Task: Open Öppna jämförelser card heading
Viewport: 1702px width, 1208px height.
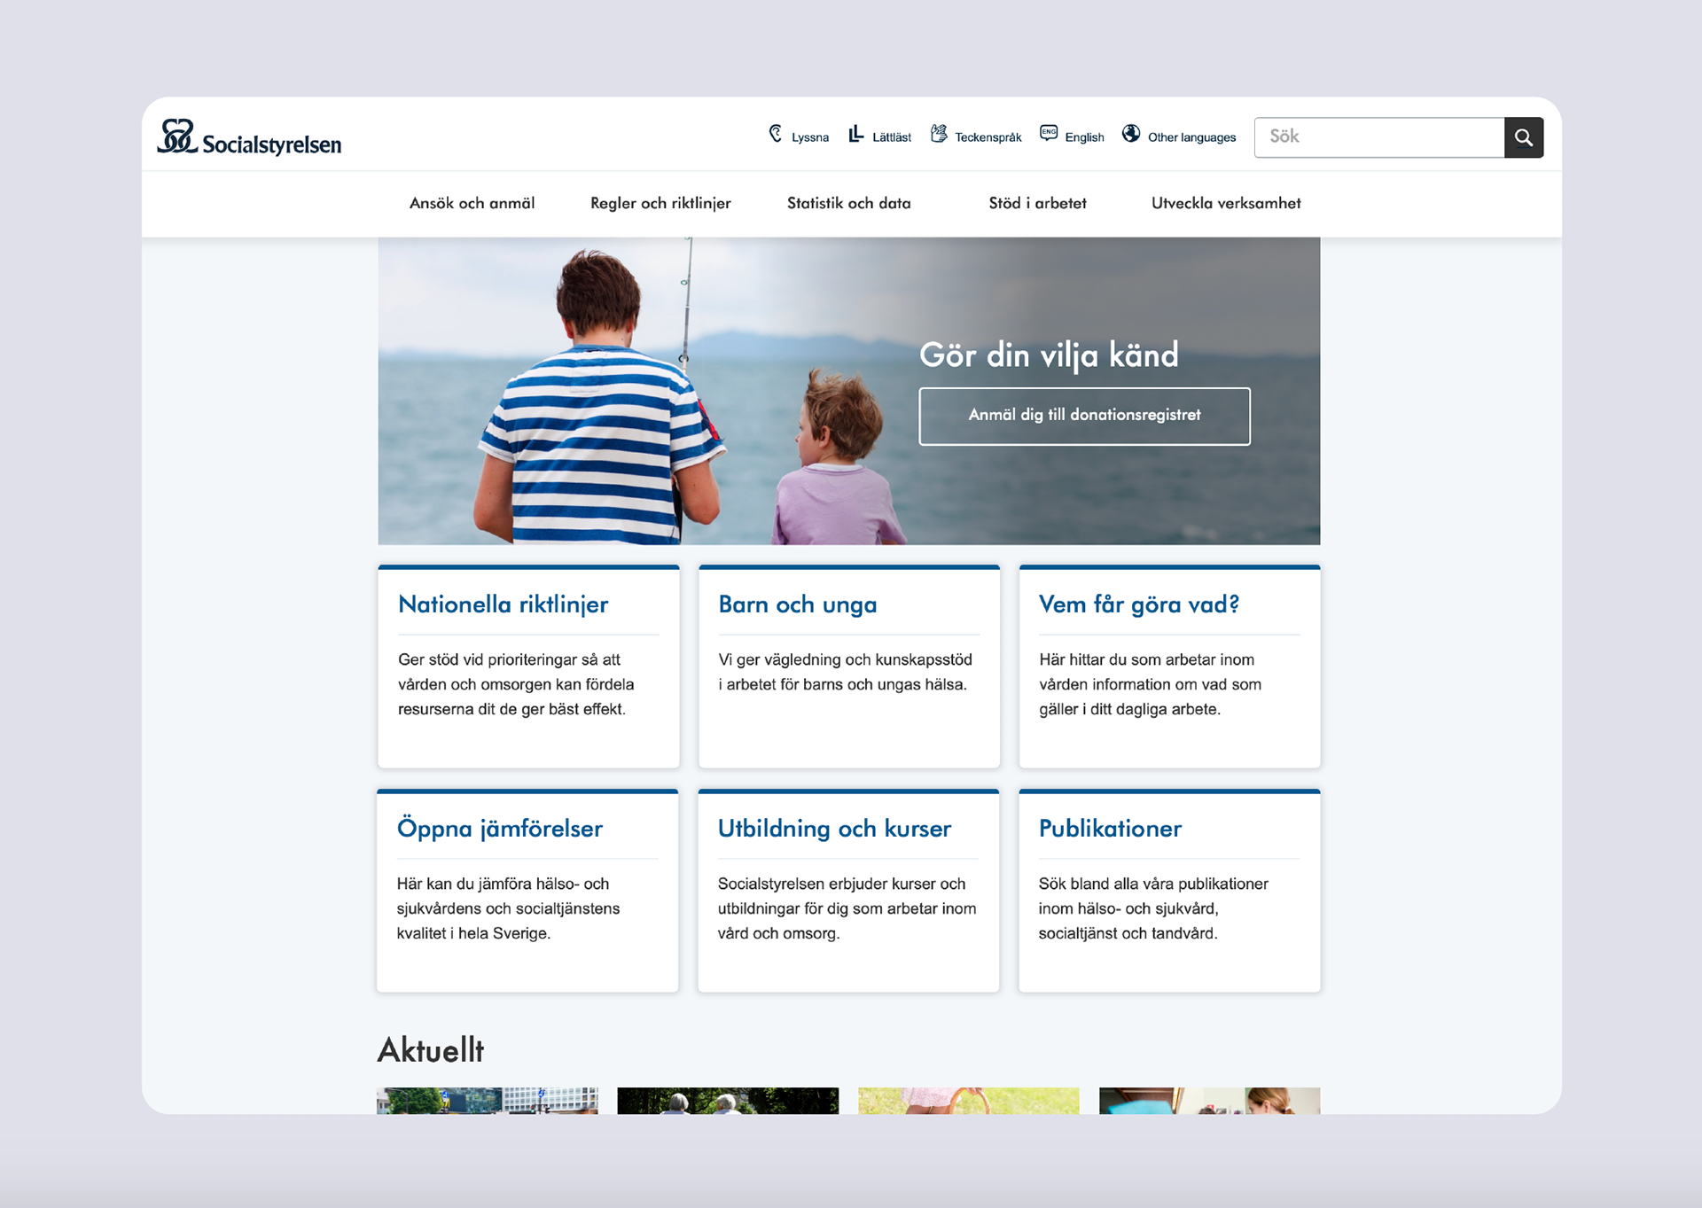Action: click(500, 829)
